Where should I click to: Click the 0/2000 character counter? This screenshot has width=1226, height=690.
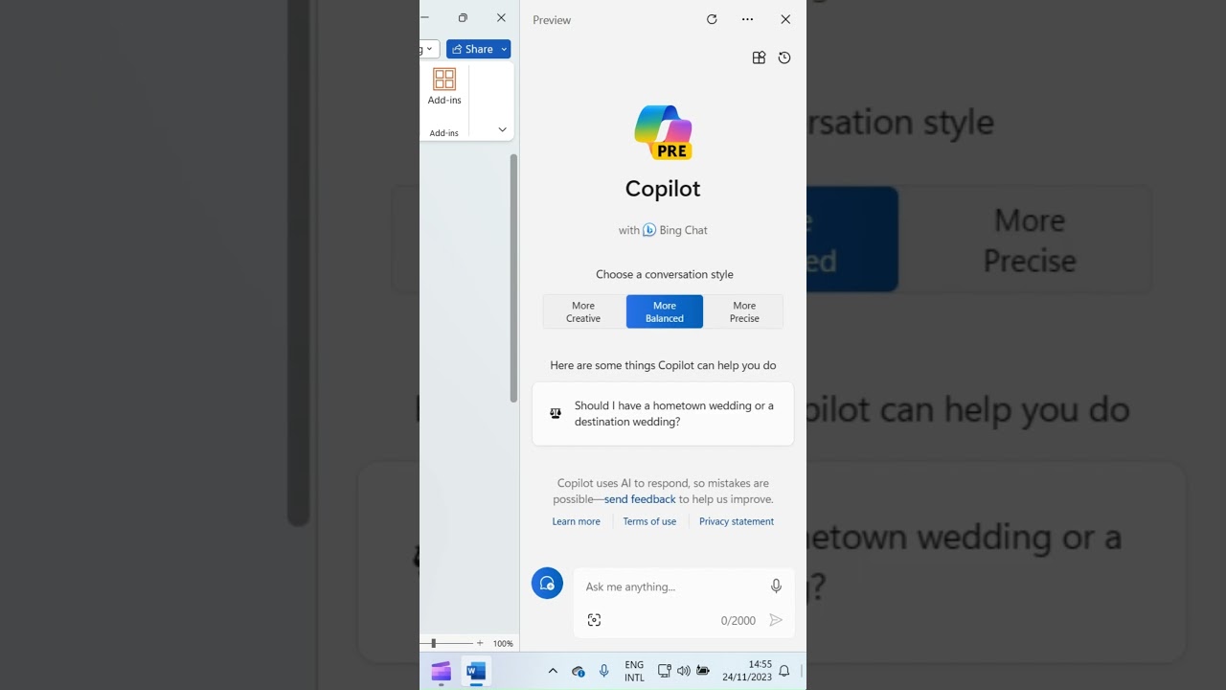pyautogui.click(x=738, y=621)
